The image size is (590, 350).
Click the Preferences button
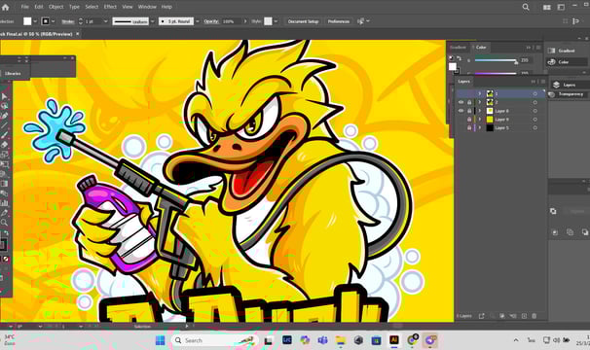(338, 21)
